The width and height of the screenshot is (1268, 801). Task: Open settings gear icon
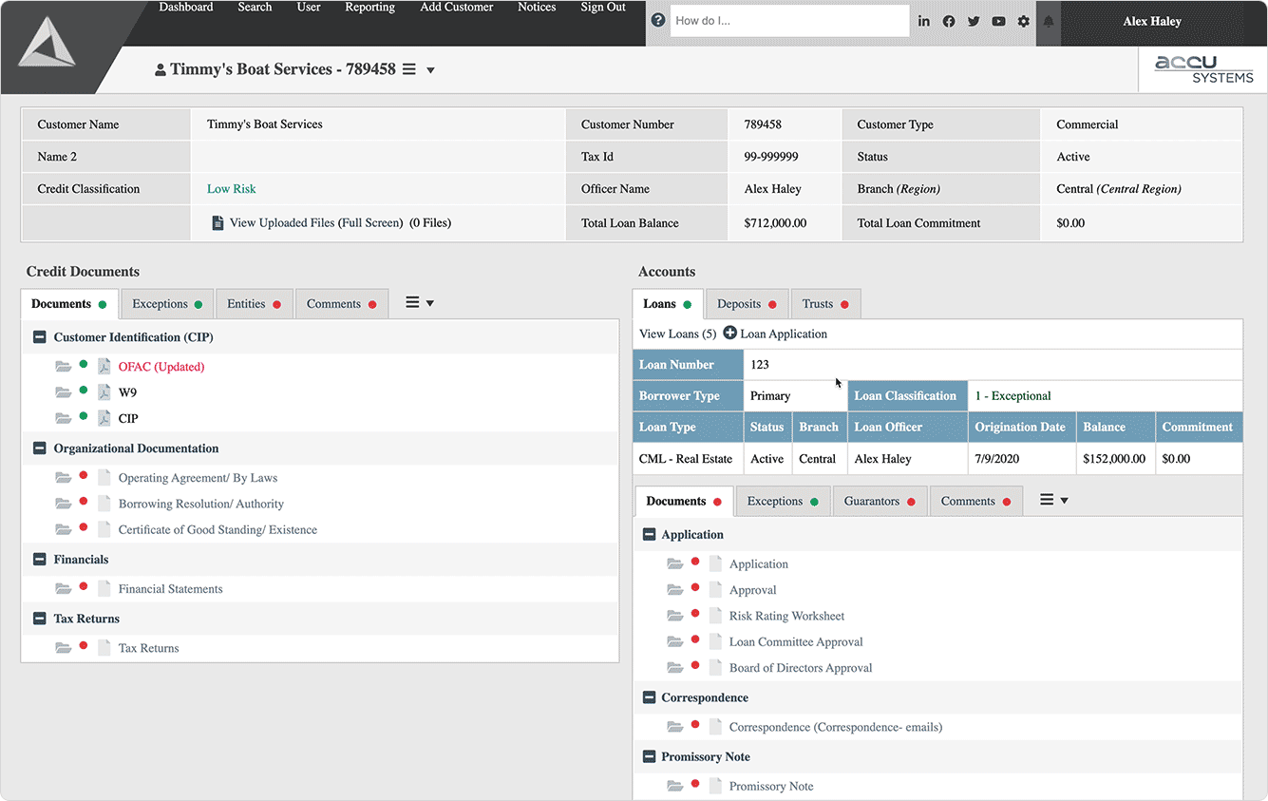tap(1023, 21)
